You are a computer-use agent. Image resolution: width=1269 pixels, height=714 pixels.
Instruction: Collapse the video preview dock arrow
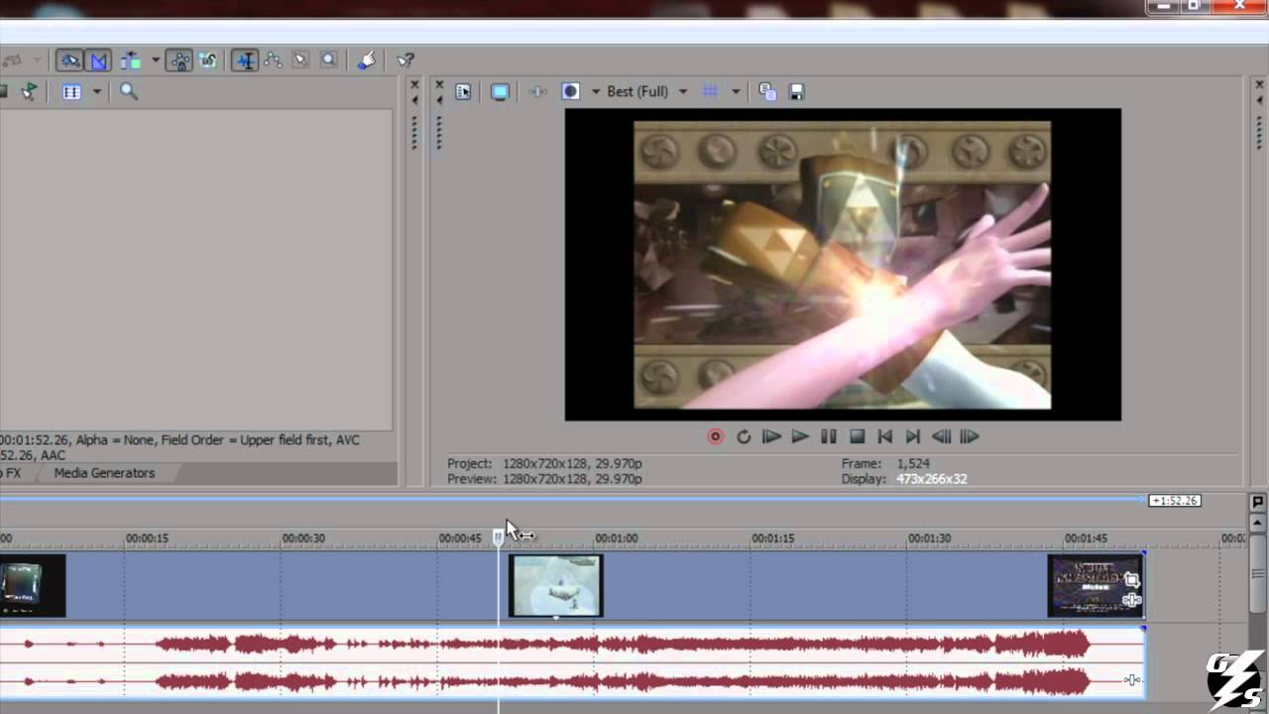[439, 100]
